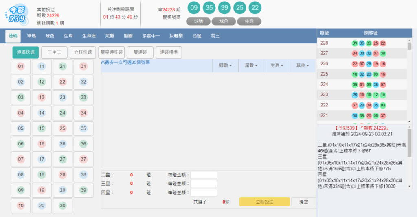Toggle the 球色 display mode
This screenshot has height=217, width=417.
point(224,22)
